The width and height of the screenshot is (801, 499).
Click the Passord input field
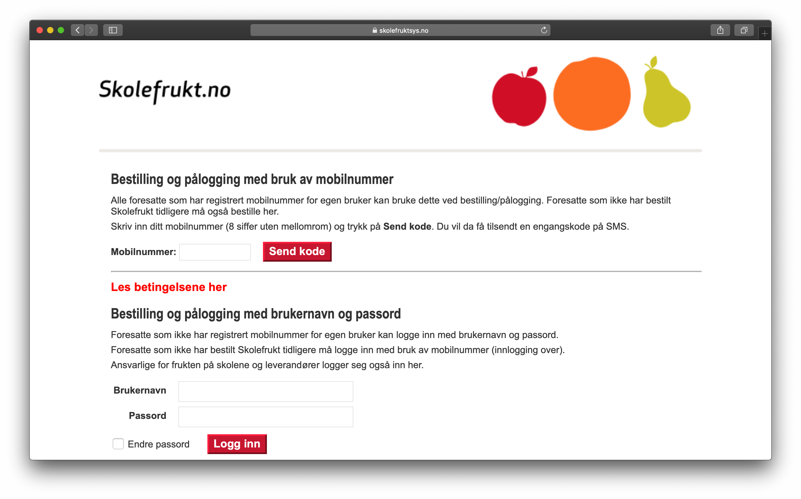pos(266,416)
